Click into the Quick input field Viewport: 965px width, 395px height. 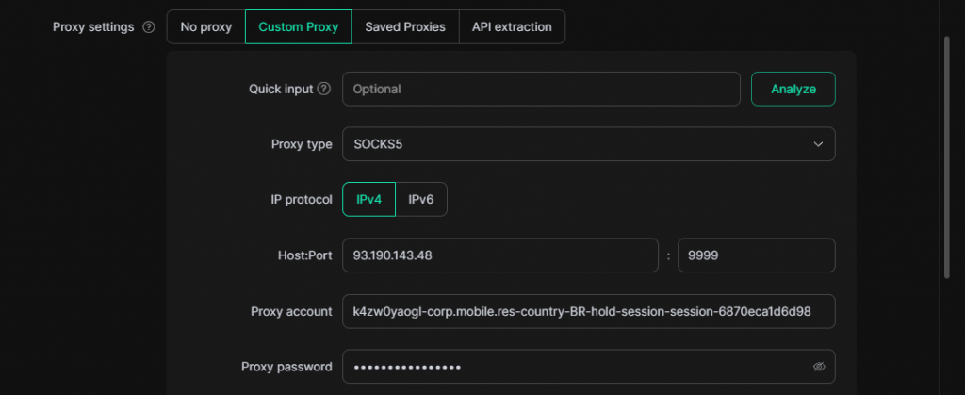coord(541,89)
